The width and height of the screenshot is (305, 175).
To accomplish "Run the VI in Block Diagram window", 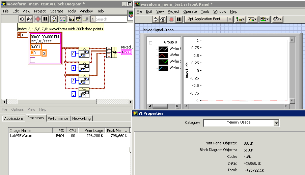I will [22, 19].
